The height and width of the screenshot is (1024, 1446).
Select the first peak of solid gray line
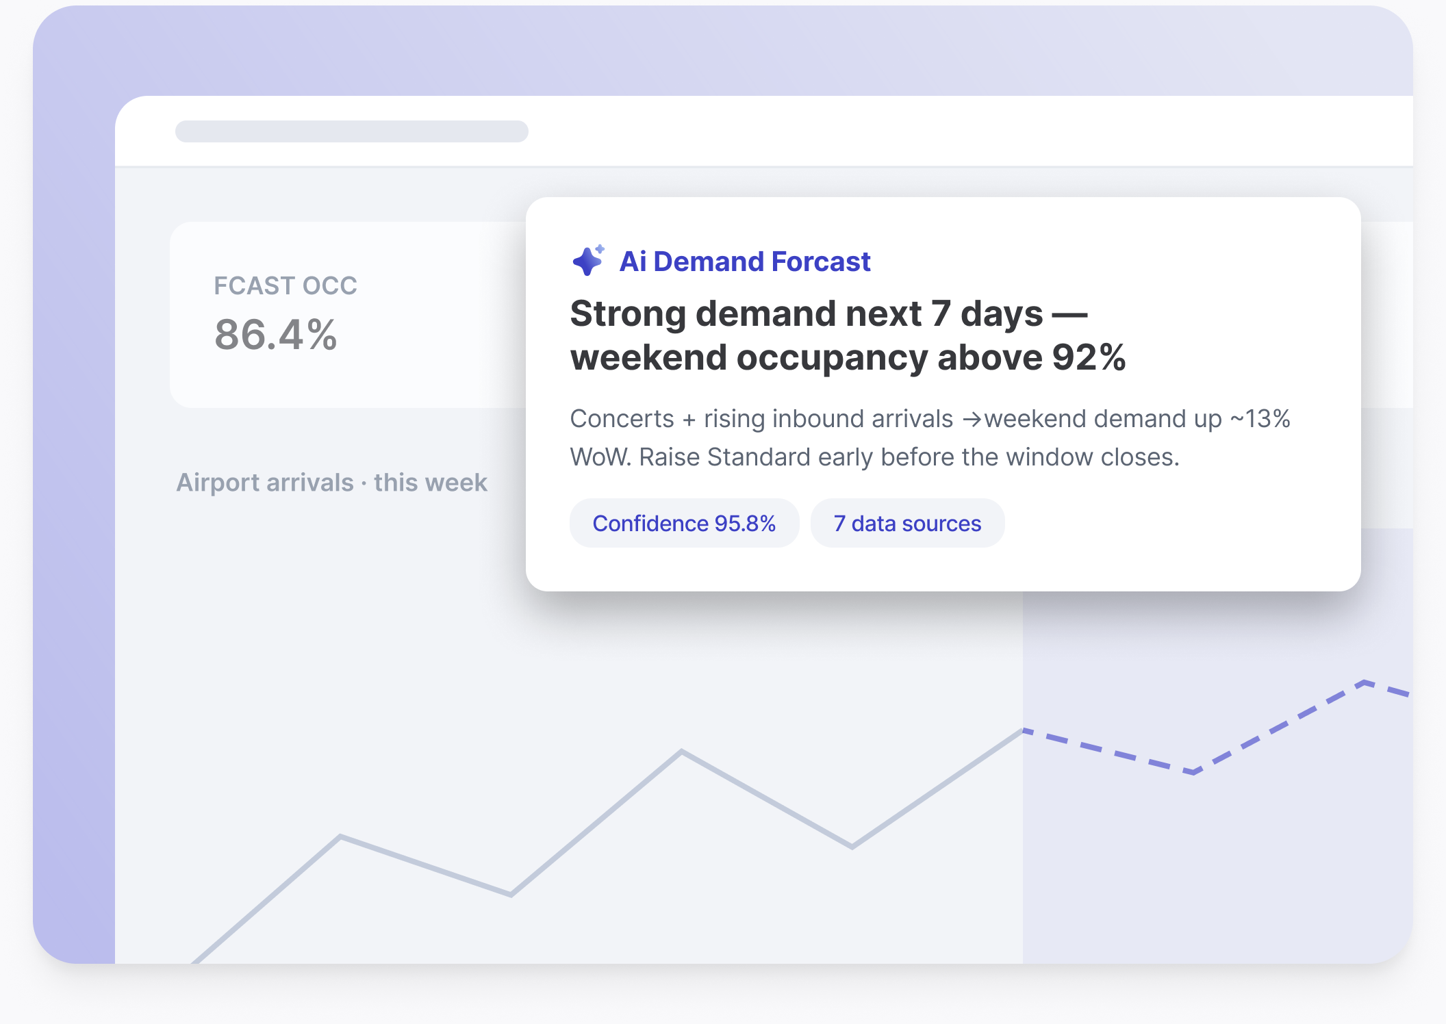pos(340,836)
